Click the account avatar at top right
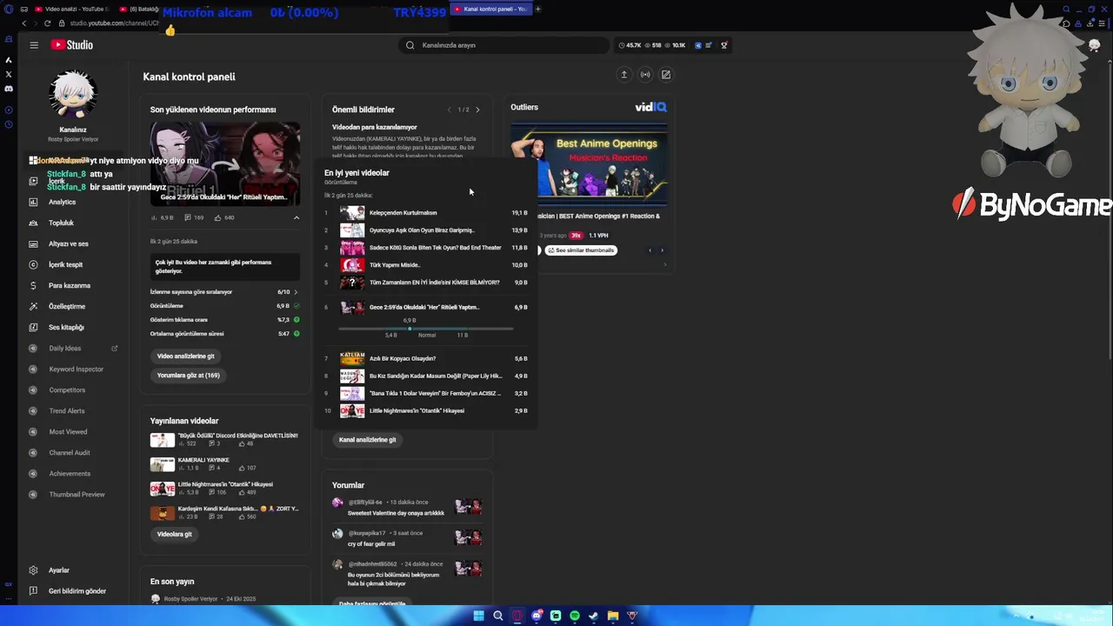 pyautogui.click(x=1094, y=45)
